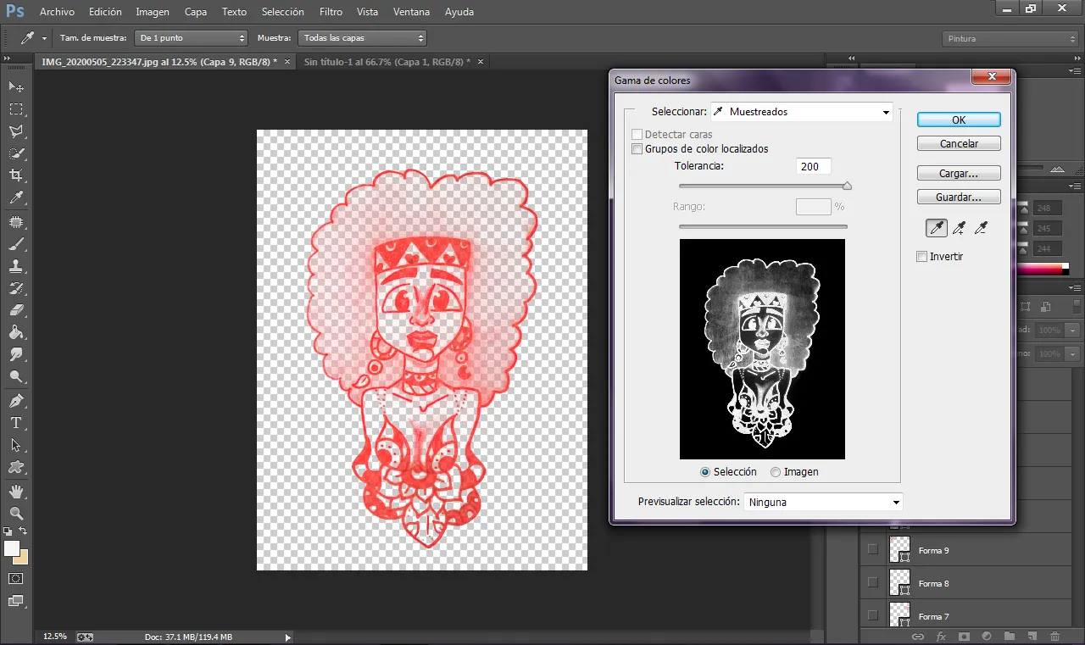The height and width of the screenshot is (645, 1085).
Task: Open the Pintura workspace dropdown
Action: (1010, 39)
